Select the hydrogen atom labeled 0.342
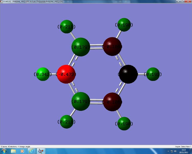 click(x=43, y=74)
